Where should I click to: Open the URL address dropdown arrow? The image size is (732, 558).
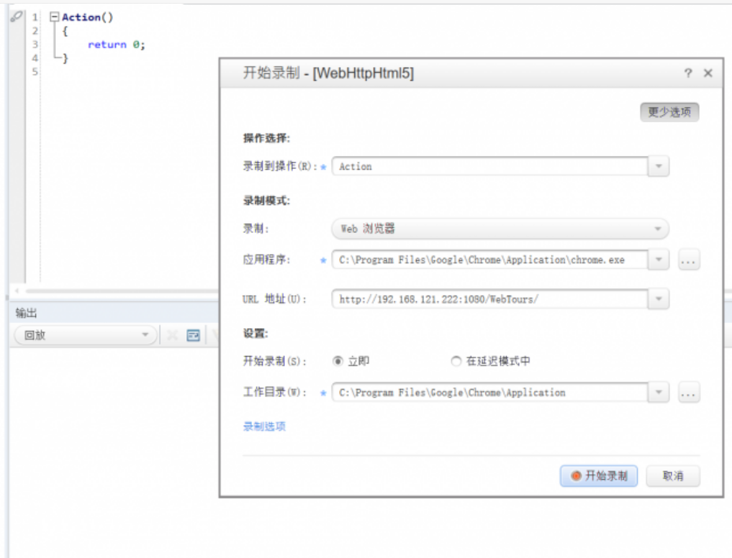658,299
